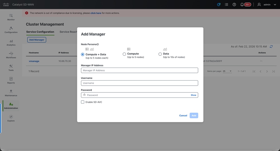Click Cancel in Add Manager dialog
The image size is (280, 151).
183,116
